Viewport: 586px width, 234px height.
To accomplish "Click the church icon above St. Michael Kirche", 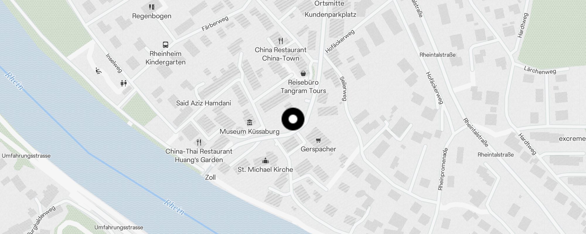I will pos(265,161).
